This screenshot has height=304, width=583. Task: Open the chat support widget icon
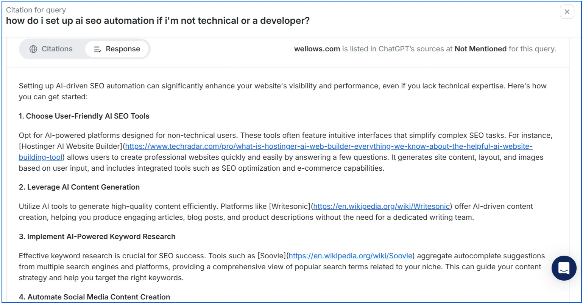pyautogui.click(x=564, y=268)
